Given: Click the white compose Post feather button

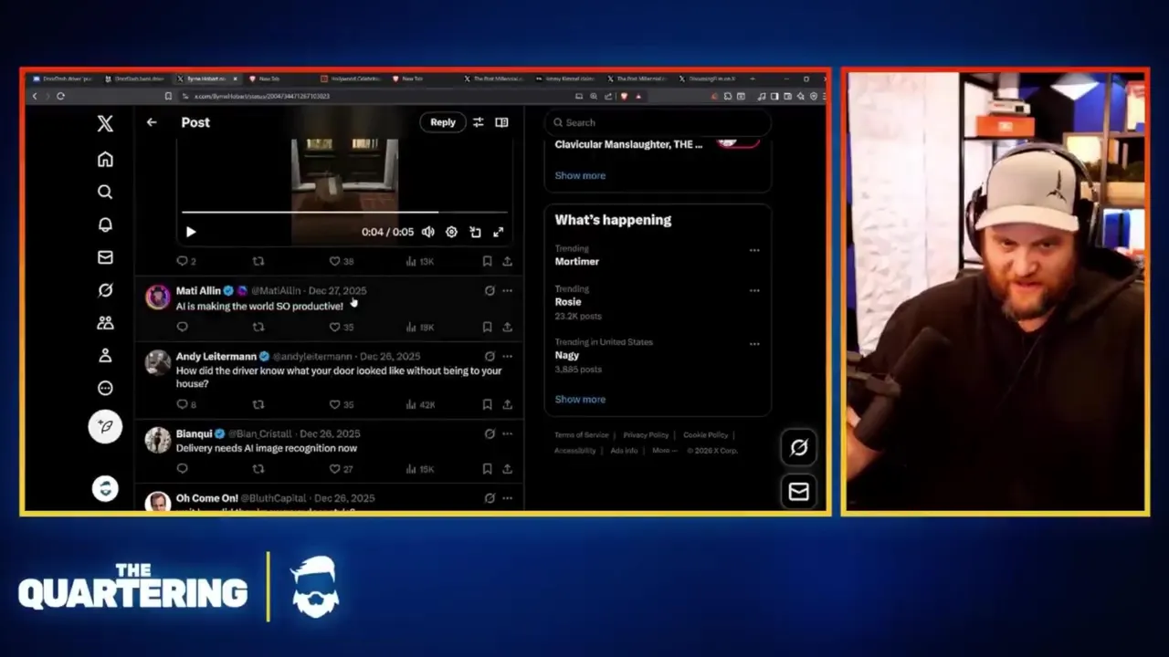Looking at the screenshot, I should (x=105, y=427).
